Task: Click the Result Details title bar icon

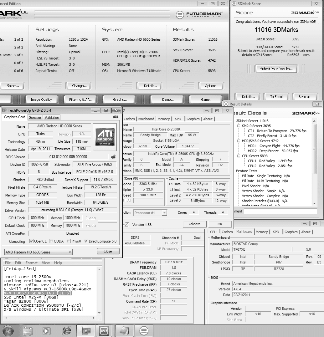Action: [x=226, y=104]
